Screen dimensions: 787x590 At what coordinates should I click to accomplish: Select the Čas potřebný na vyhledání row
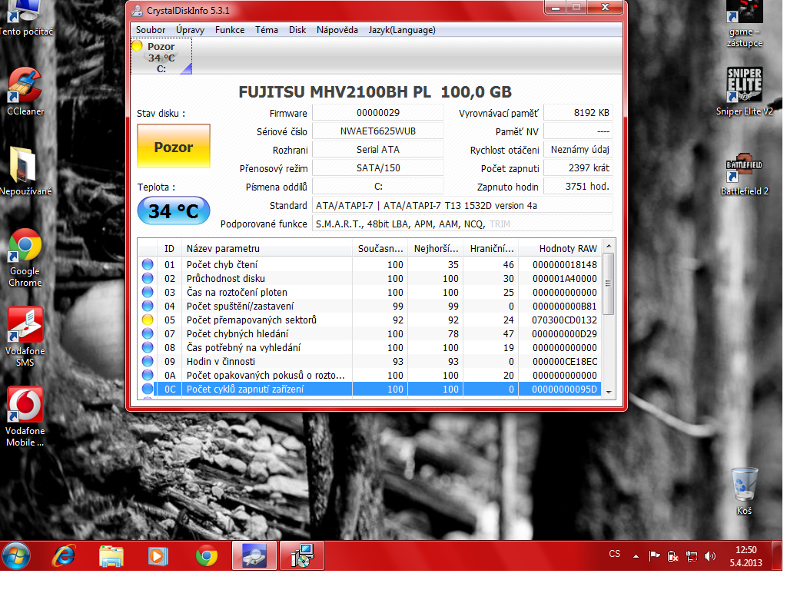click(x=370, y=347)
